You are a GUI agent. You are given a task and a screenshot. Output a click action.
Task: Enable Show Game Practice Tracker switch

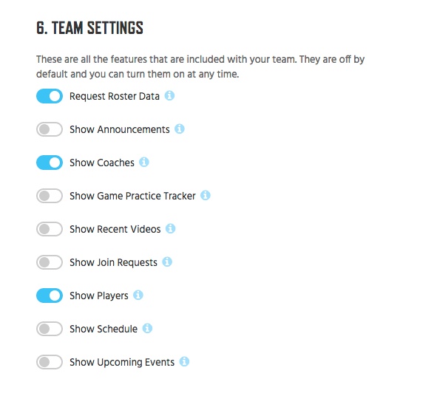pos(50,196)
